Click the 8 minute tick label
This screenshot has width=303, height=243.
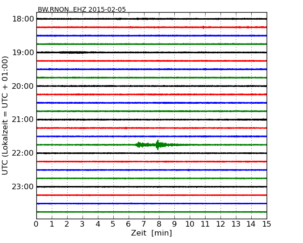coord(159,224)
